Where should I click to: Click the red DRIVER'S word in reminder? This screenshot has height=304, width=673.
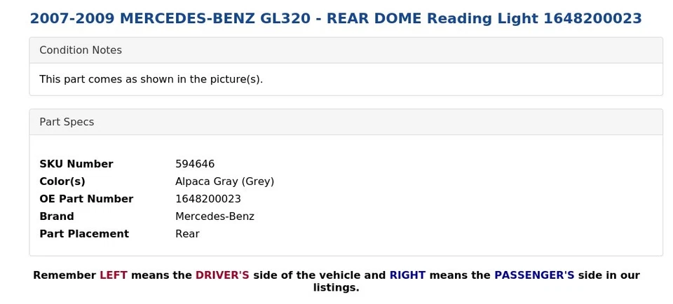(x=222, y=275)
